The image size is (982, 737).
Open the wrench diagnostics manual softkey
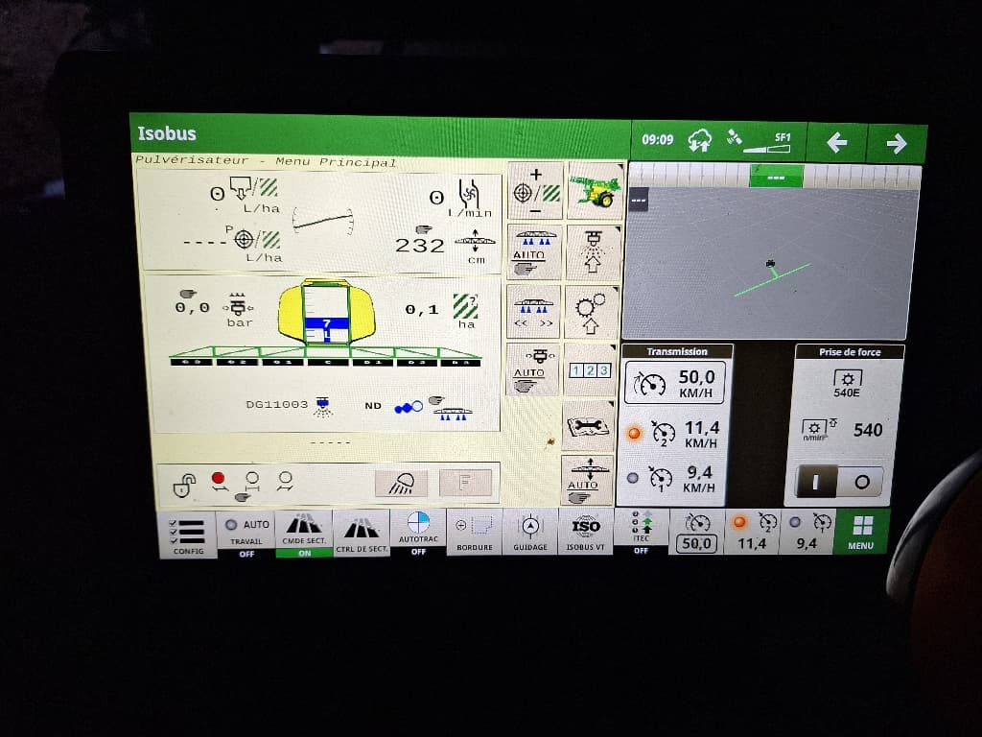click(x=588, y=427)
